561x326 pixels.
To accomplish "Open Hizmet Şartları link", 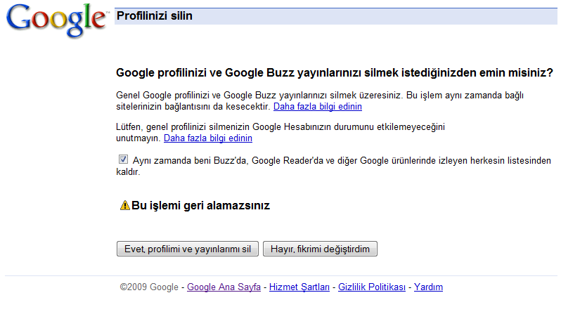I will pos(299,287).
